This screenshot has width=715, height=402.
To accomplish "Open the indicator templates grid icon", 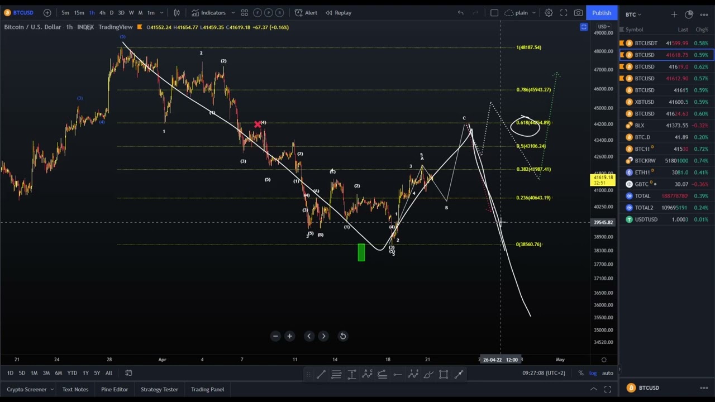I will coord(244,12).
